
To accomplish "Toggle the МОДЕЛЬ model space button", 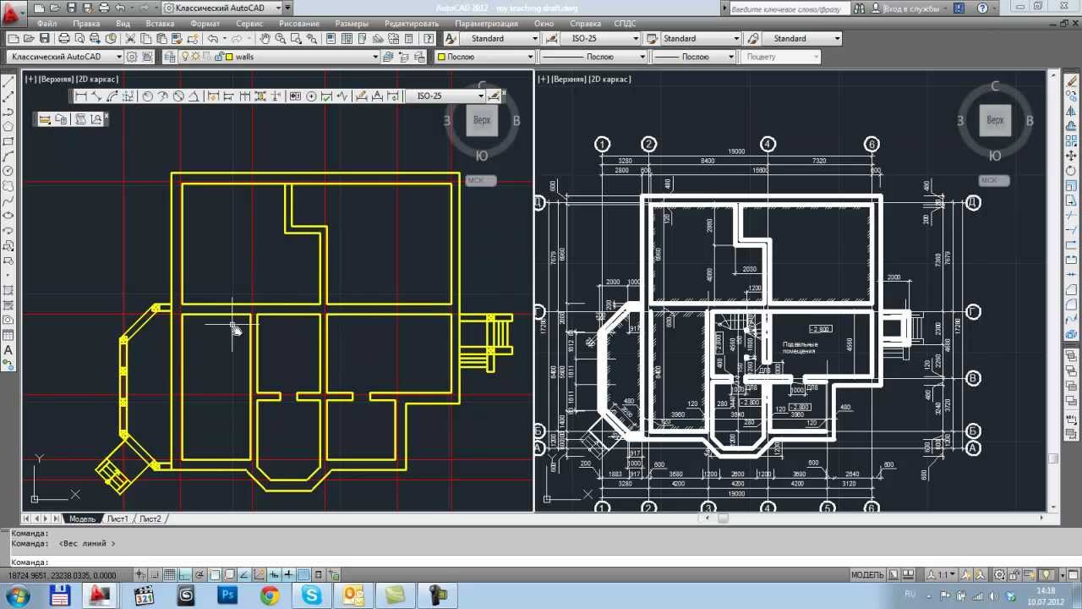I will [867, 575].
